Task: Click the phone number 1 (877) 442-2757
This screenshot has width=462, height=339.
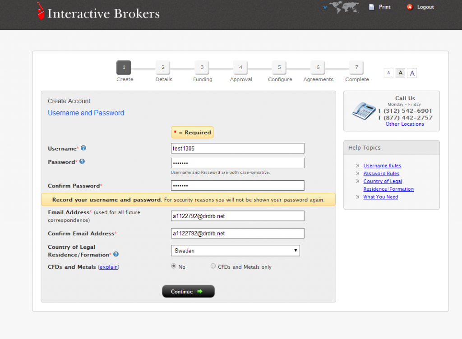Action: pyautogui.click(x=405, y=118)
